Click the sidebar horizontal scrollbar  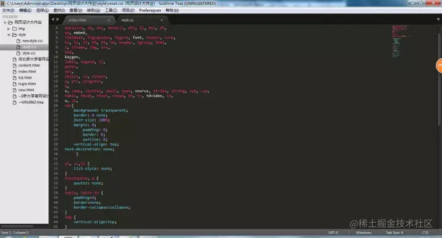[x=17, y=226]
